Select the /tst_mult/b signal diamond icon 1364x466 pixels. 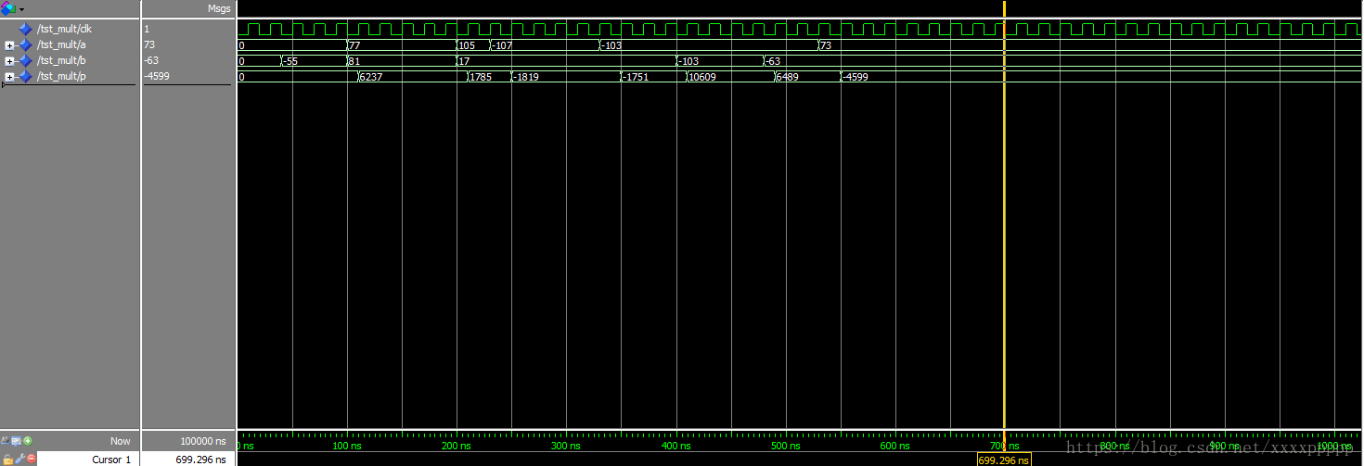(25, 60)
